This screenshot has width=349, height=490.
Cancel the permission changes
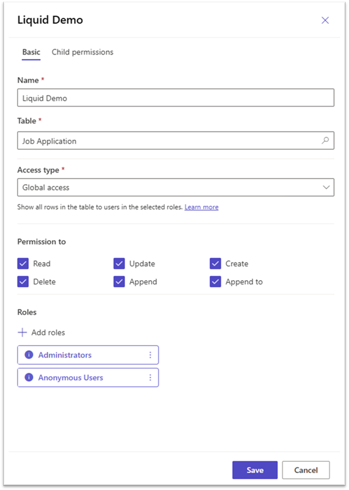pyautogui.click(x=306, y=470)
